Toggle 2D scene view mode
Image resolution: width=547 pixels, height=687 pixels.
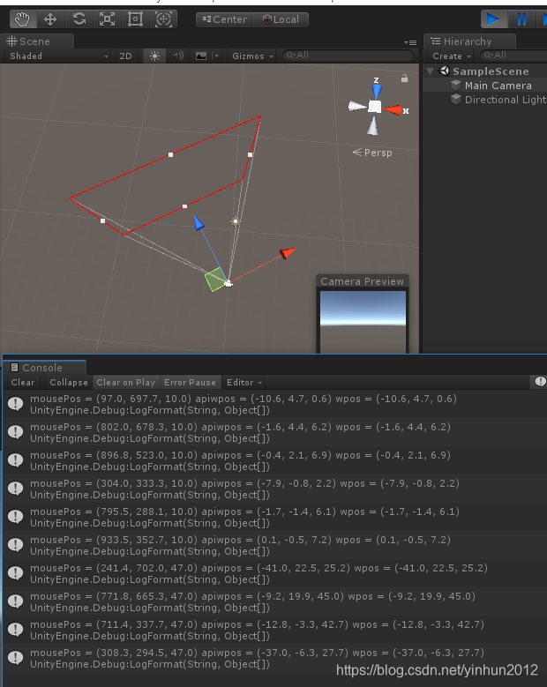[x=126, y=56]
